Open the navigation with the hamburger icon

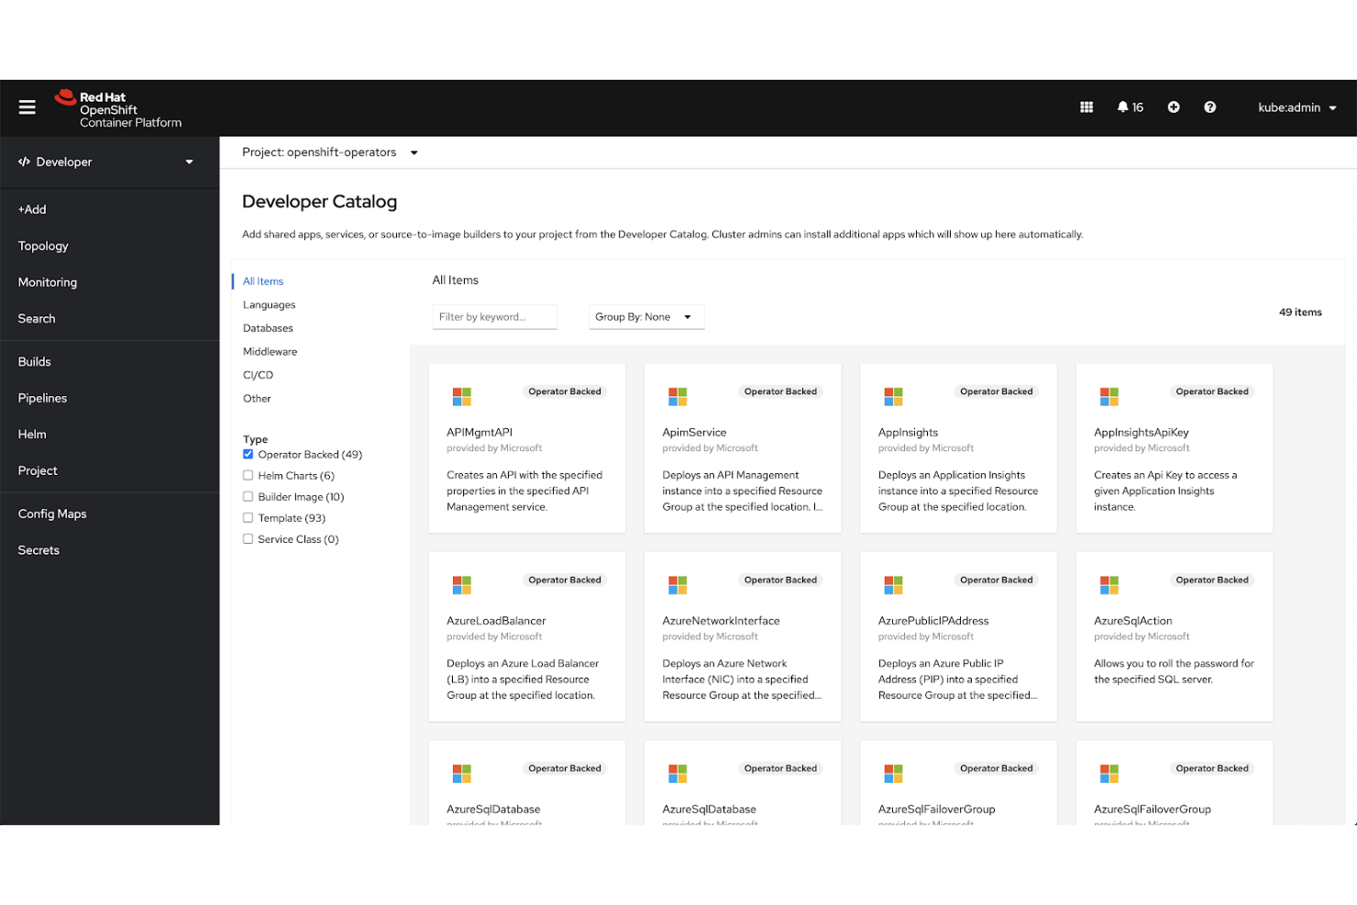pyautogui.click(x=27, y=107)
